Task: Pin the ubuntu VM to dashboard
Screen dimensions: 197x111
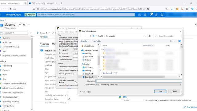Action: coord(20,25)
